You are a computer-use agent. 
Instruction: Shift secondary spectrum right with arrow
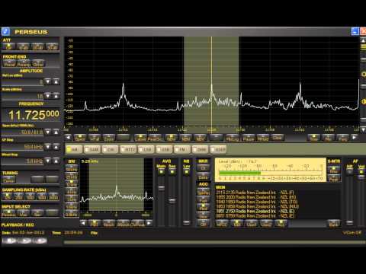point(149,223)
